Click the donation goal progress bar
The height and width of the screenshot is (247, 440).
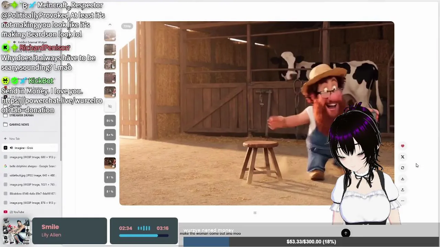click(x=311, y=242)
